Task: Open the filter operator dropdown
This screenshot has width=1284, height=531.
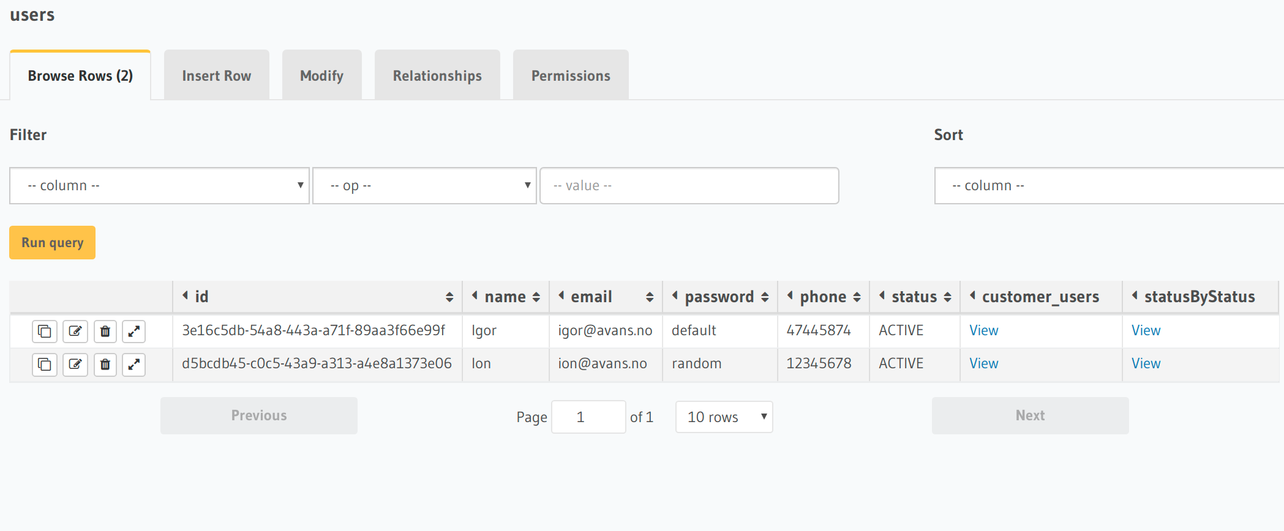Action: coord(424,185)
